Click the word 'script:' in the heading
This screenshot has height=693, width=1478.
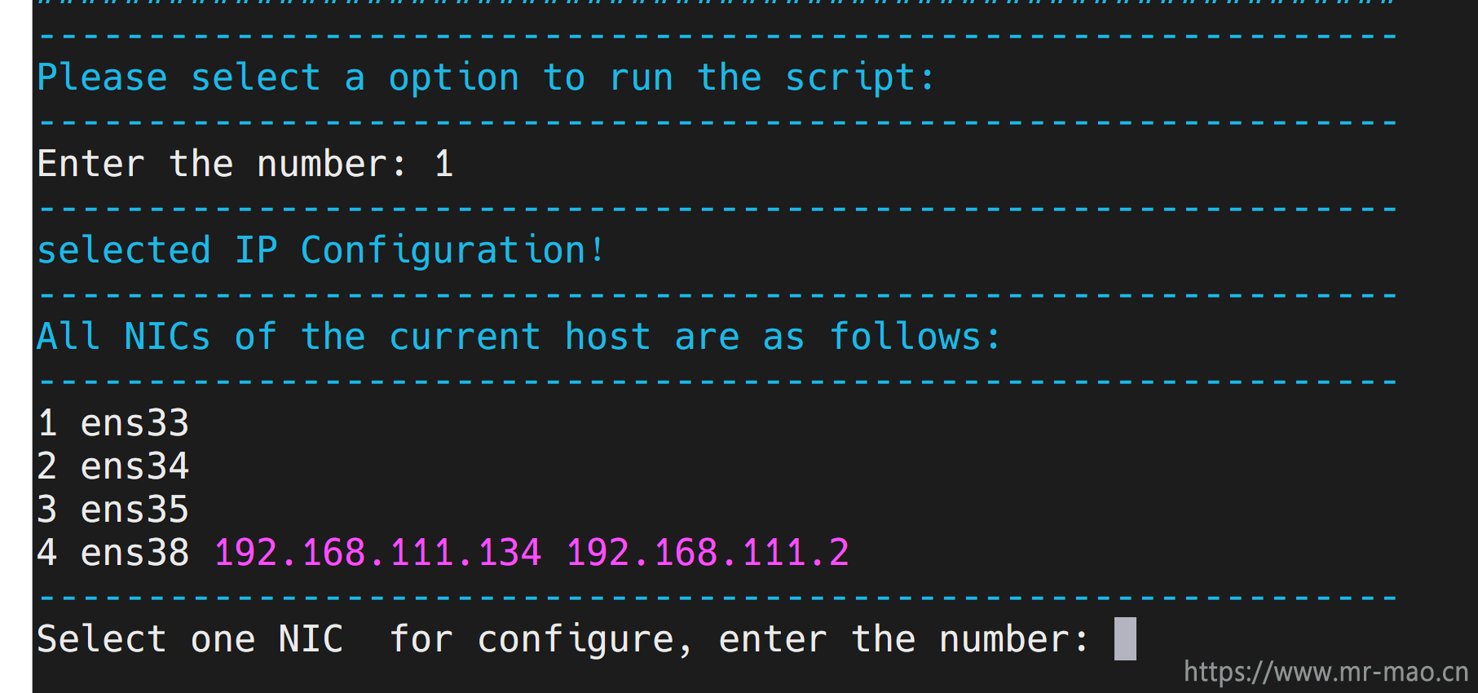(x=859, y=78)
